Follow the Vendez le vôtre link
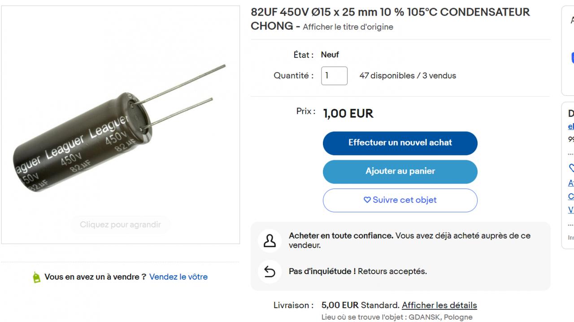Image resolution: width=574 pixels, height=322 pixels. click(178, 277)
